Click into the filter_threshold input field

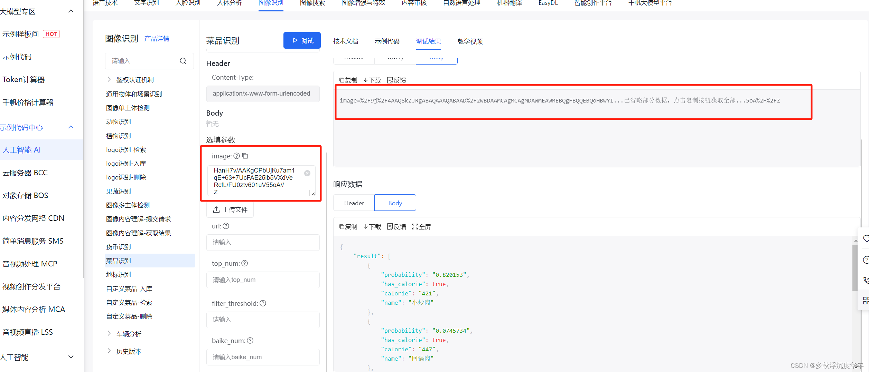(x=263, y=320)
